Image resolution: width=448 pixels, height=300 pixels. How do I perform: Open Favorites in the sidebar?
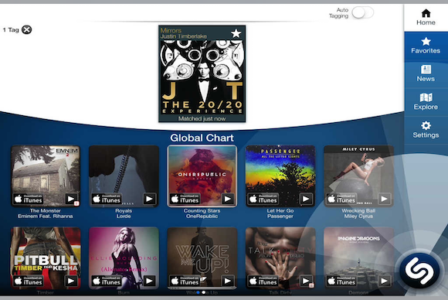pos(426,46)
